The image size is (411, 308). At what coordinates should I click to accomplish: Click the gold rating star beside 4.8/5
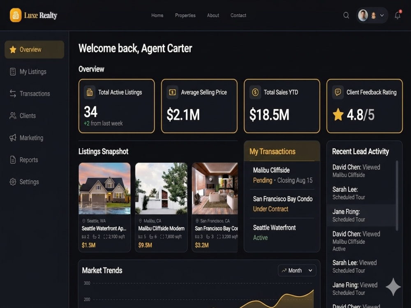point(338,115)
